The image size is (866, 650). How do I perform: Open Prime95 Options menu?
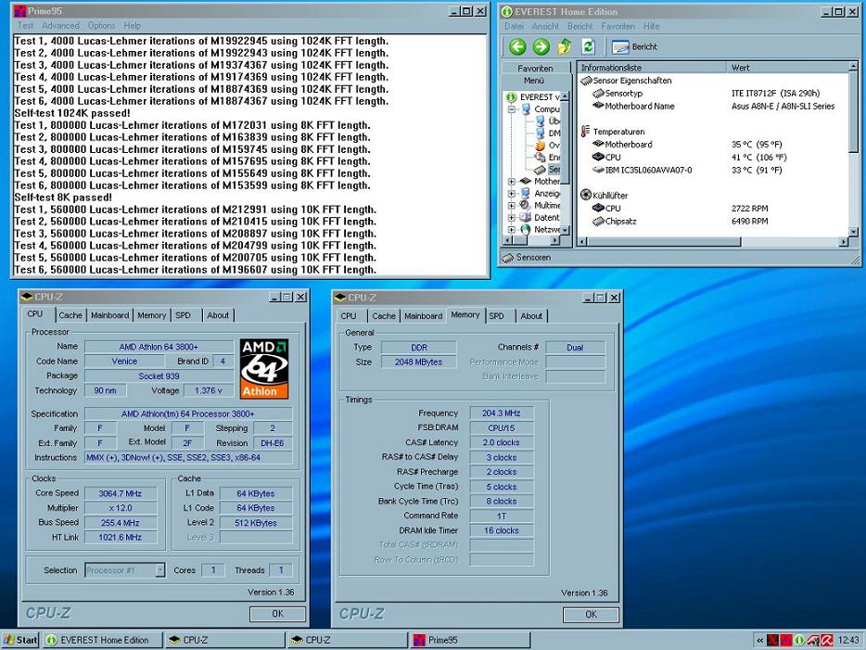pos(102,25)
